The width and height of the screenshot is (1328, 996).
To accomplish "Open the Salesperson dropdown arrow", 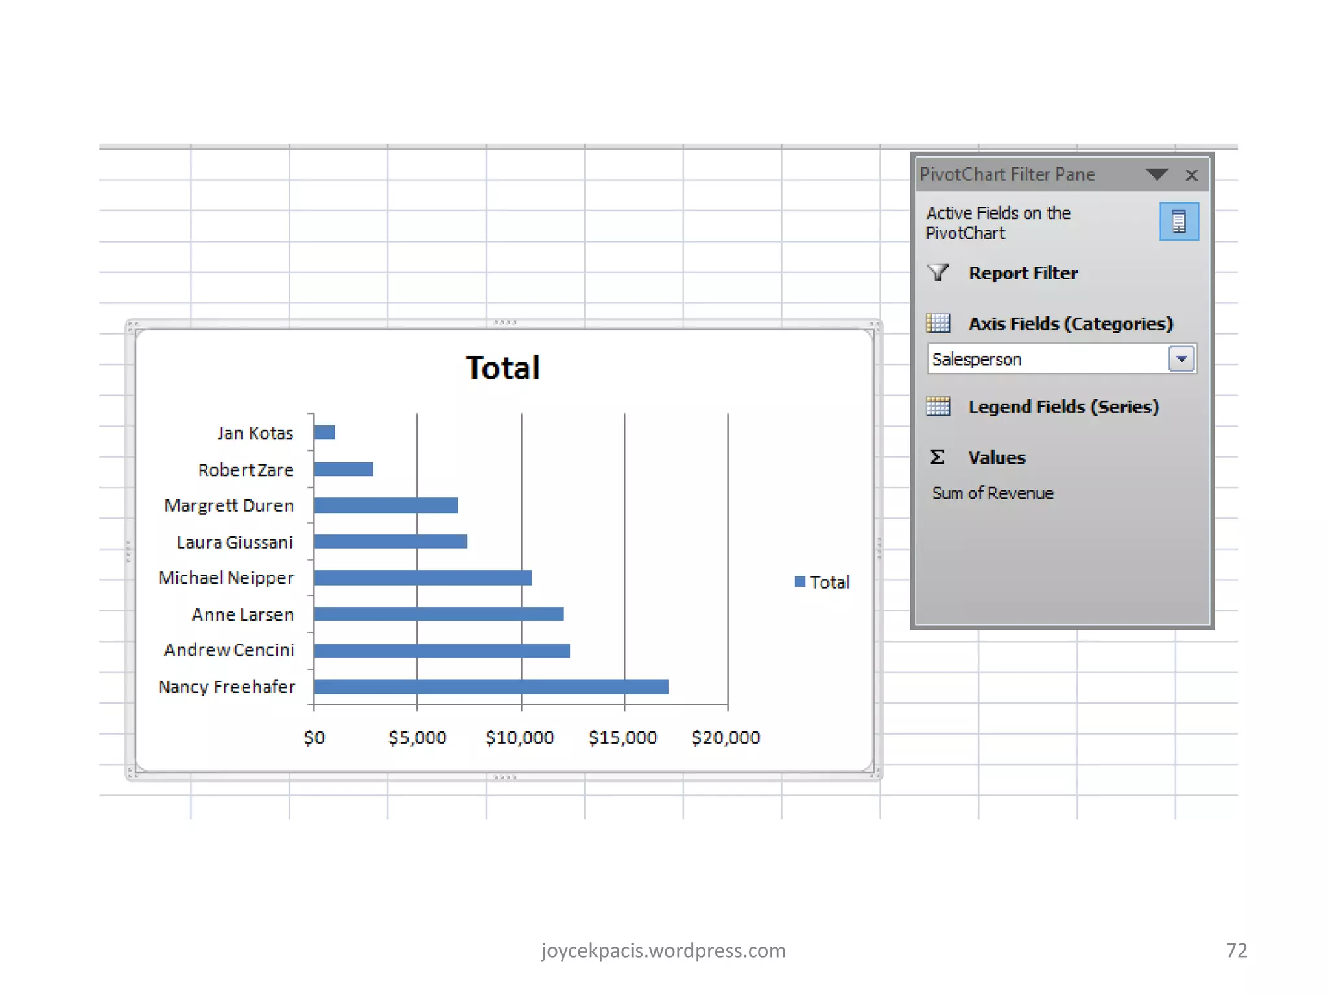I will 1181,359.
